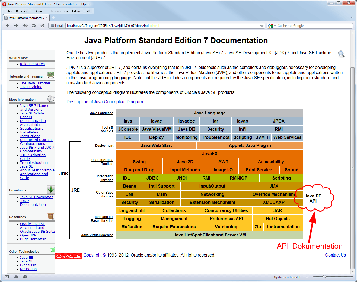The height and width of the screenshot is (282, 357).
Task: Bookmark this page using the star icon
Action: [262, 25]
